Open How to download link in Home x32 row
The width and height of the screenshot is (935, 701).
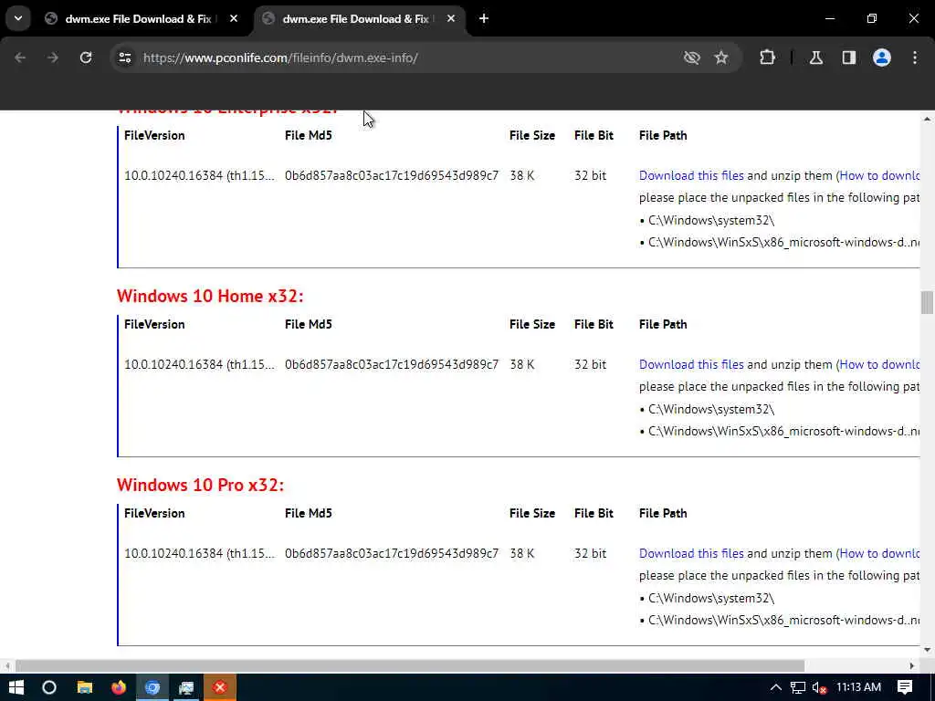(879, 365)
